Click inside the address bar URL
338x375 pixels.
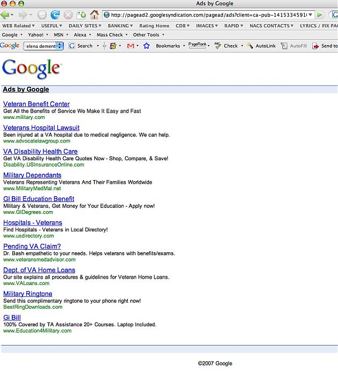208,15
